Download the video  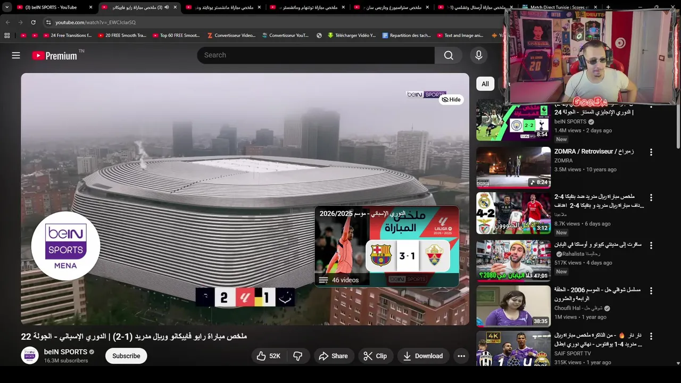pyautogui.click(x=422, y=356)
